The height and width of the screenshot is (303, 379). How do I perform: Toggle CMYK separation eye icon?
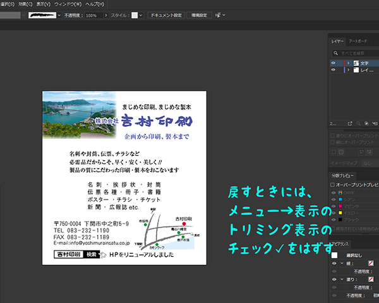click(334, 193)
